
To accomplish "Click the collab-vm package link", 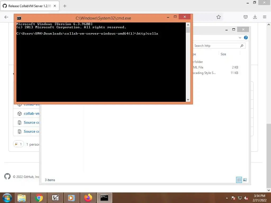I will tap(31, 114).
